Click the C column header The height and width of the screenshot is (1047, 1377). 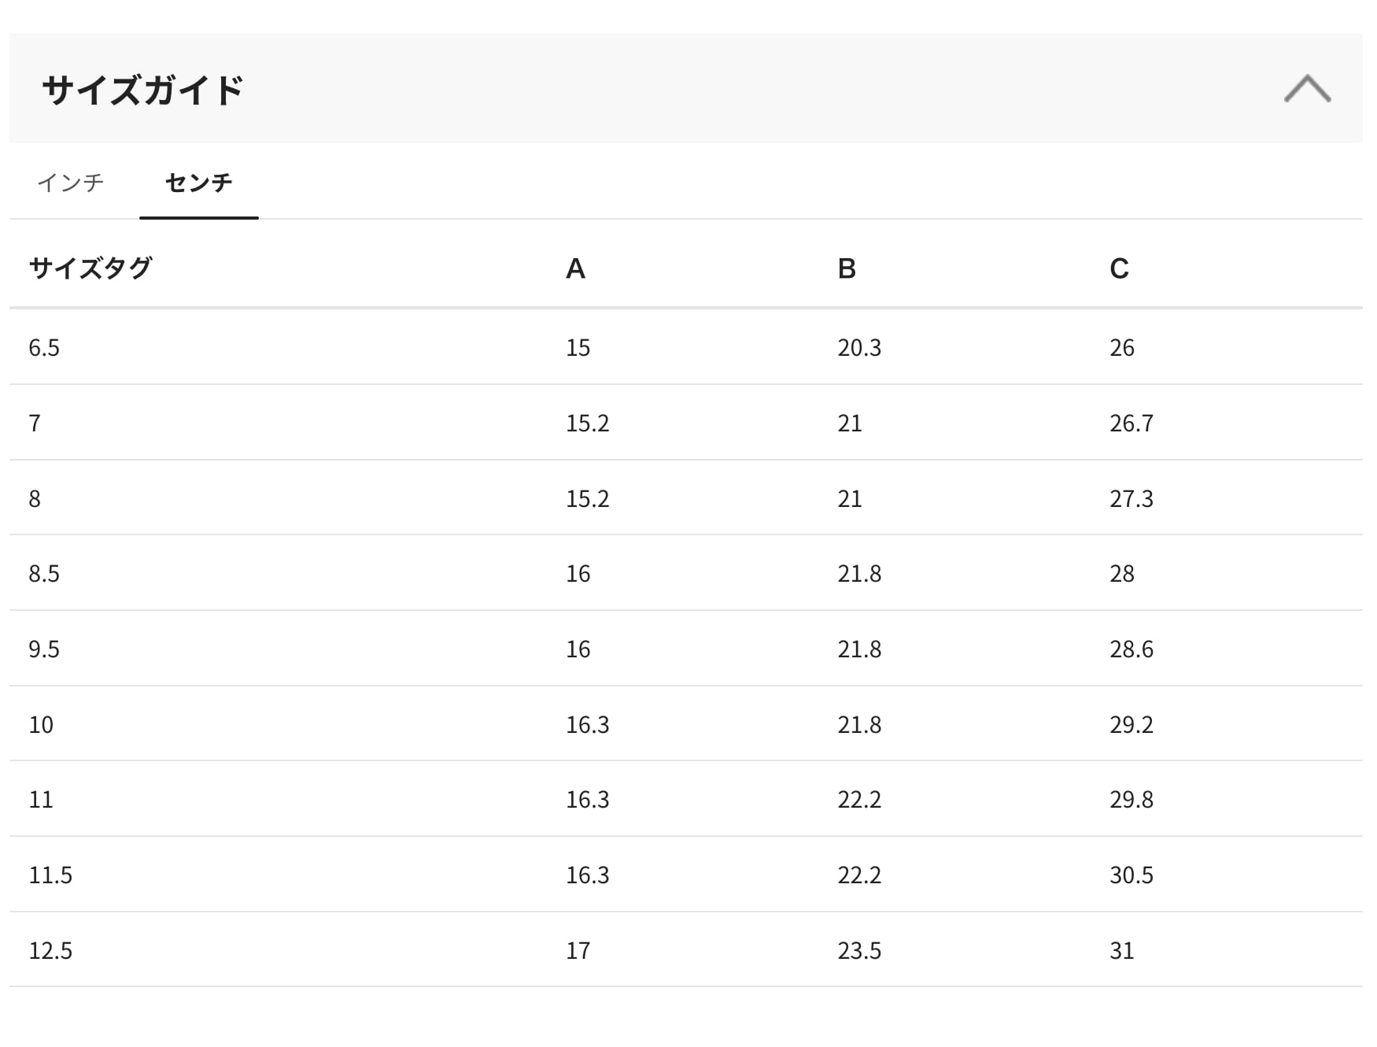[1119, 269]
